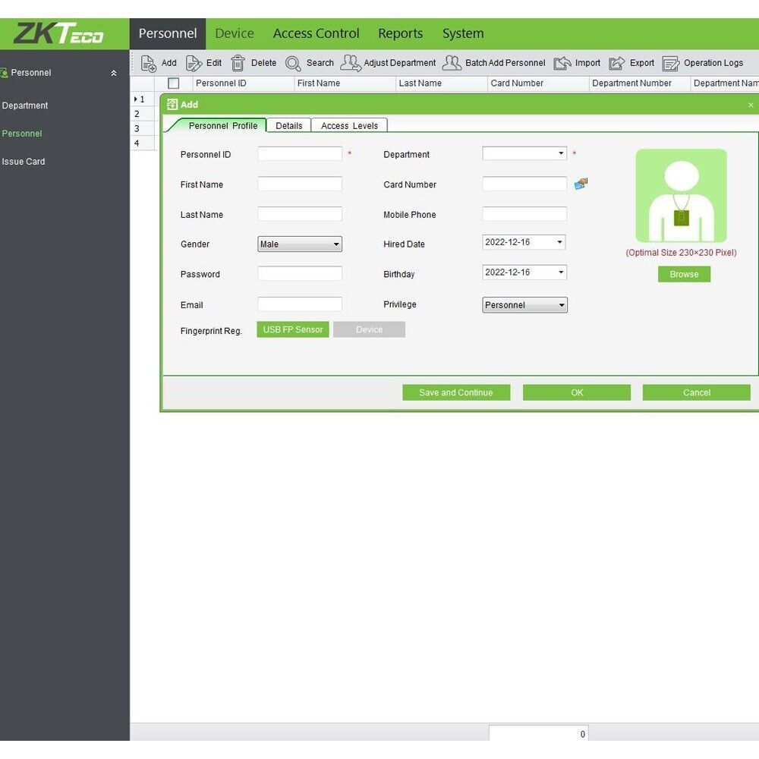Click the Adjust Department icon
This screenshot has width=759, height=759.
point(351,63)
